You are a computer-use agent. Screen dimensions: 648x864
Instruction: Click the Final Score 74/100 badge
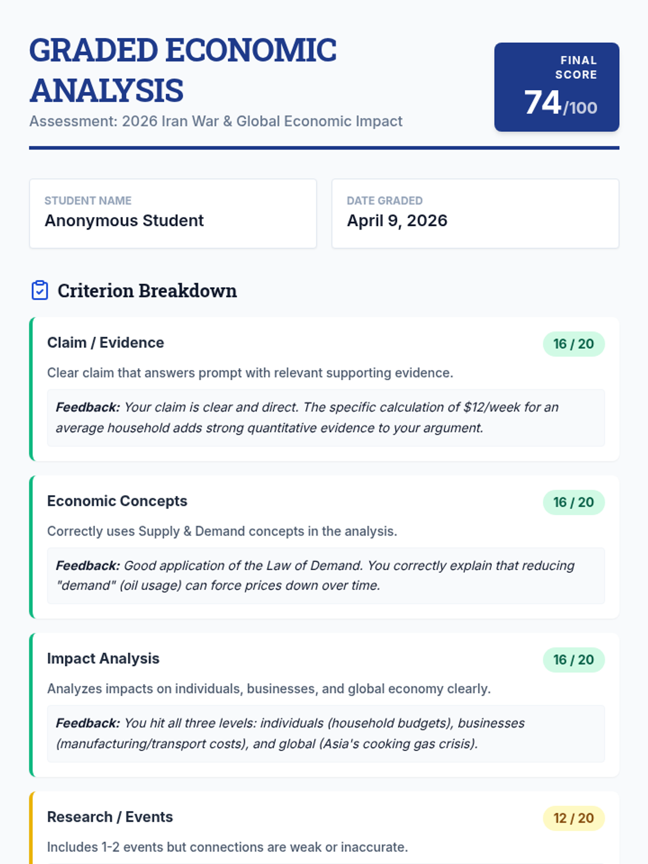click(556, 87)
